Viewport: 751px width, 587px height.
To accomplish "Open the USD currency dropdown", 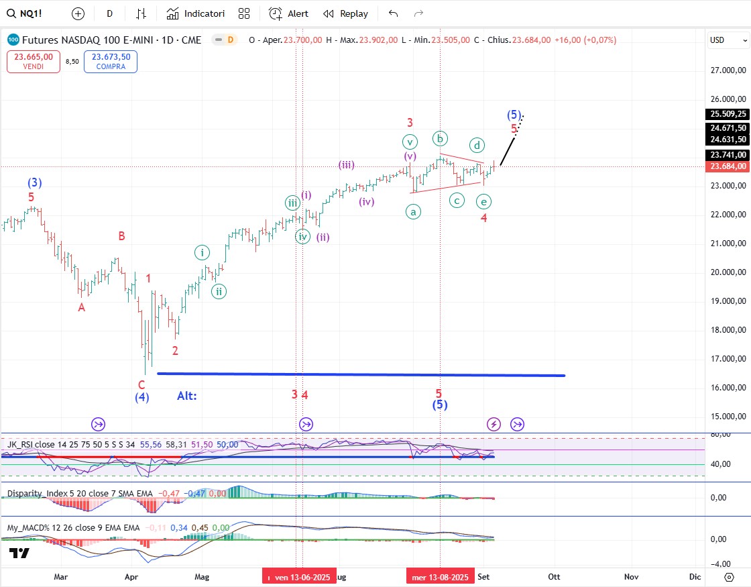I will point(728,40).
